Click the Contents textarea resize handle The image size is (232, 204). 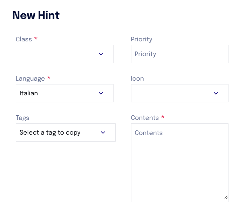pos(226,197)
